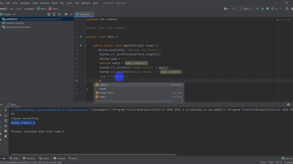This screenshot has width=293, height=164.
Task: Toggle scroll-to-end icon in Run console
Action: pyautogui.click(x=5, y=126)
